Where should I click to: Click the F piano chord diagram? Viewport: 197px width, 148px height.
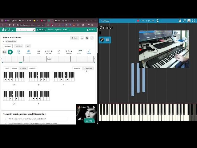tap(39, 96)
